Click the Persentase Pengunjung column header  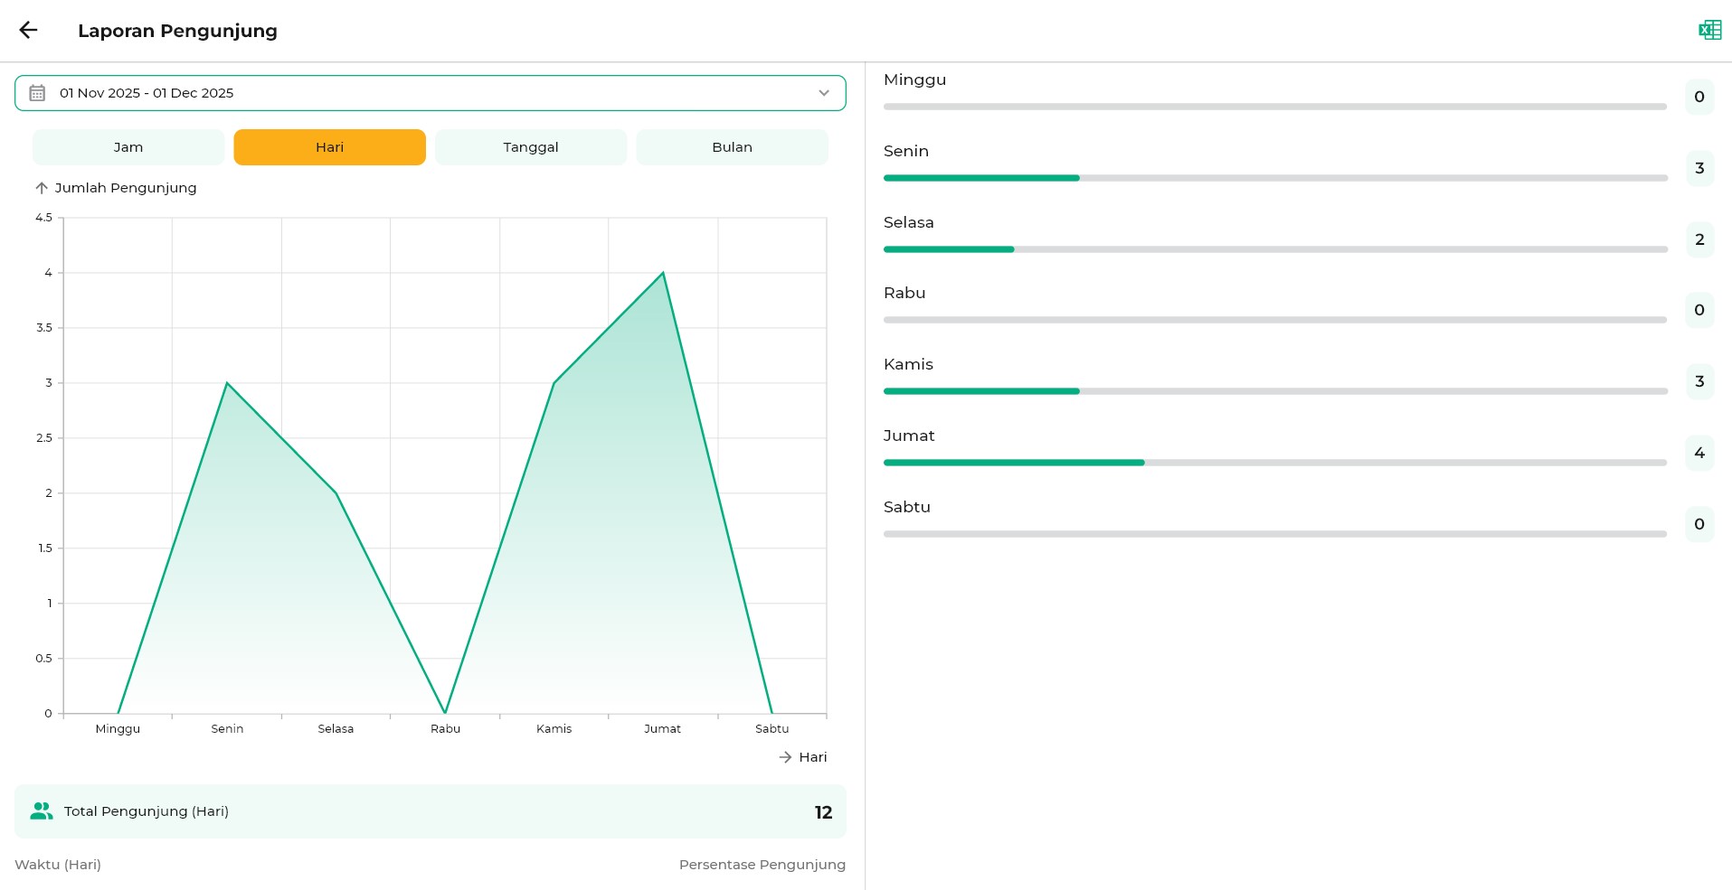click(762, 865)
